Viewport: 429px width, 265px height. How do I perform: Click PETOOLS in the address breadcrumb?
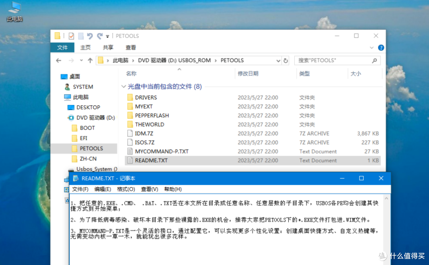coord(232,60)
